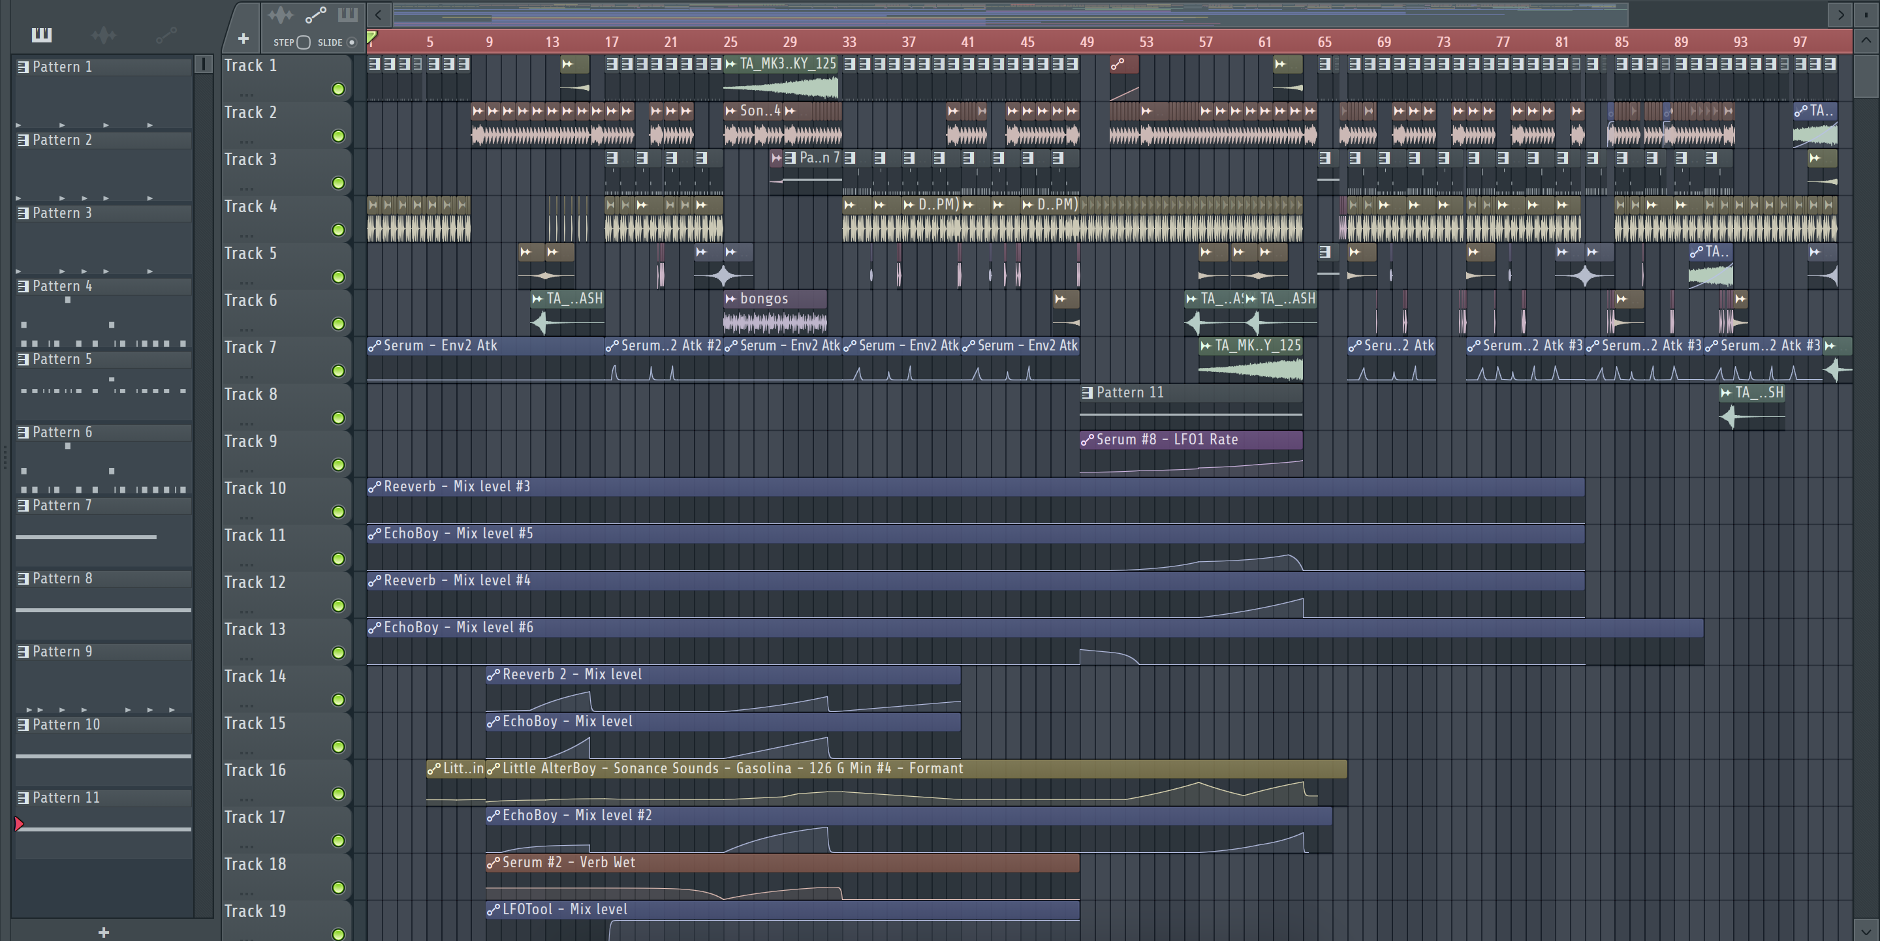
Task: Select Track 19 header
Action: pyautogui.click(x=286, y=921)
